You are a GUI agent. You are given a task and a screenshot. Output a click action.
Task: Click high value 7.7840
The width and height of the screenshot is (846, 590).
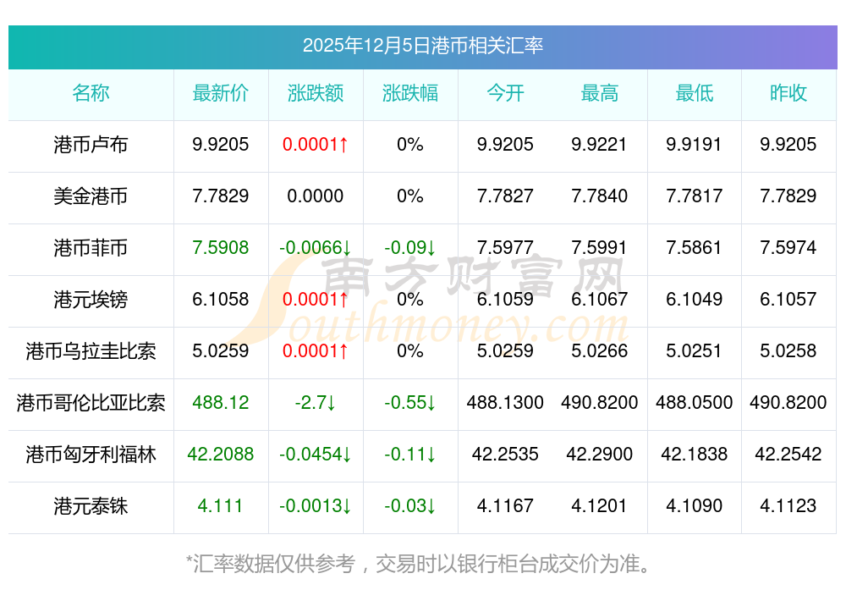coord(600,196)
